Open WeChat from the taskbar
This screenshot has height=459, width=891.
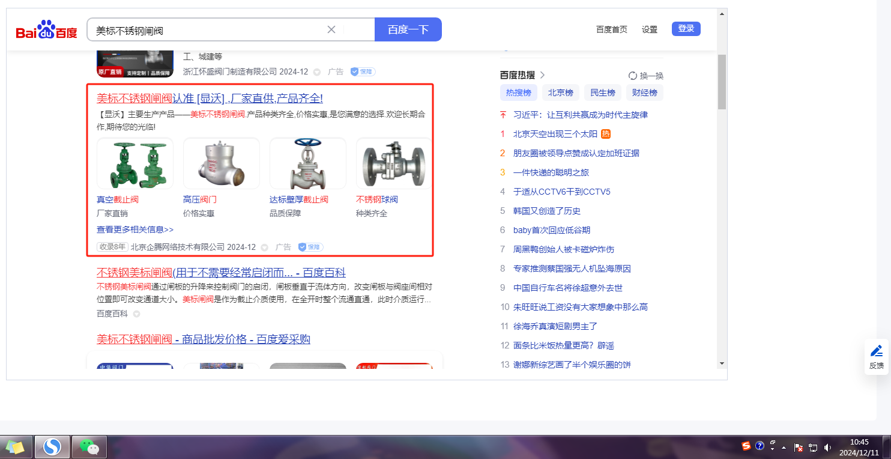point(89,447)
